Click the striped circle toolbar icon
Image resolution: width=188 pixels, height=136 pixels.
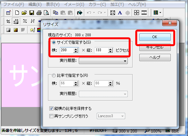pos(127,13)
